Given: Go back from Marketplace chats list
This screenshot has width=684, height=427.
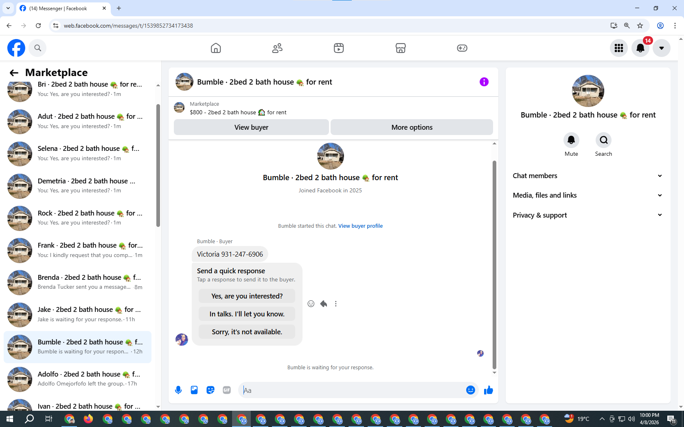Looking at the screenshot, I should click(14, 73).
